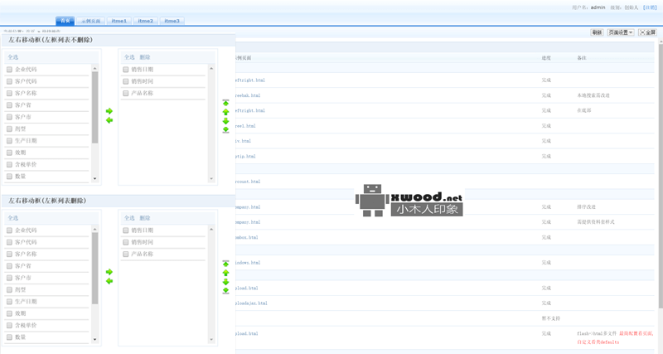Open the ombox.html link
The height and width of the screenshot is (354, 663).
(247, 237)
